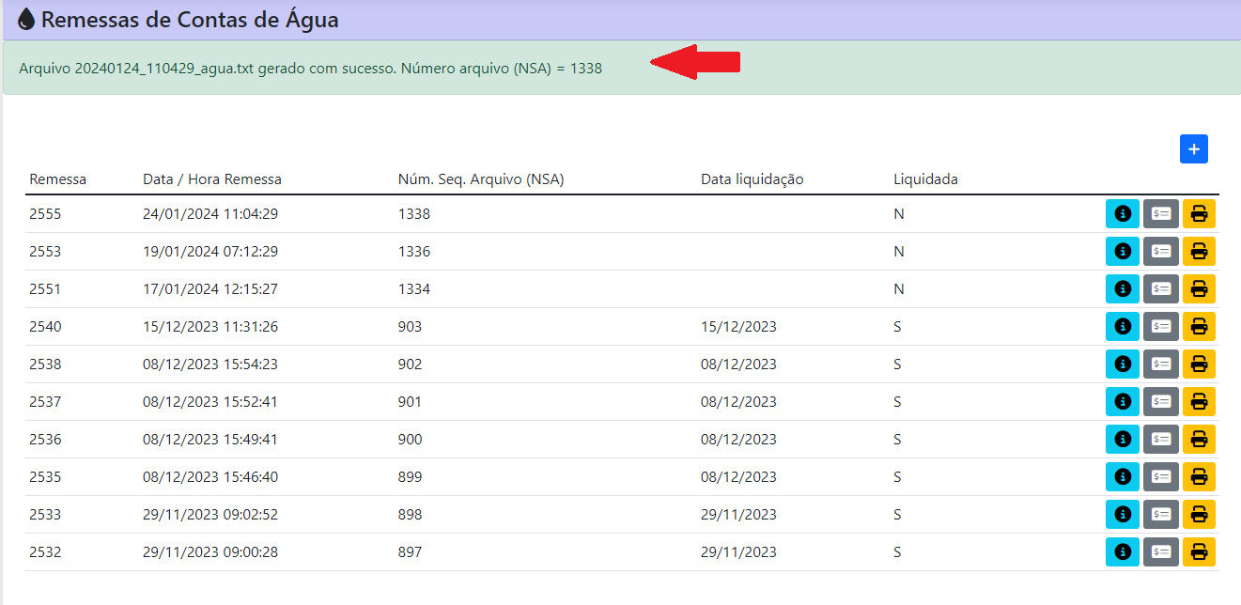The width and height of the screenshot is (1241, 605).
Task: Open info icon for remessa 2537
Action: (x=1122, y=402)
